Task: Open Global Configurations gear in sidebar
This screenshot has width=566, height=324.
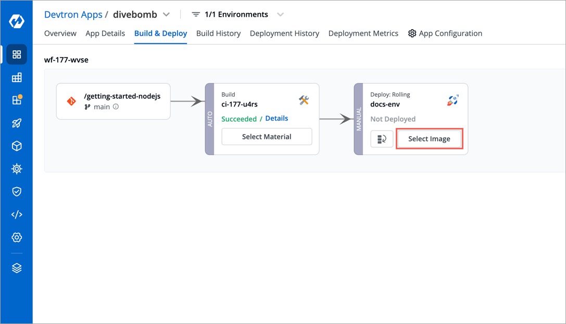Action: tap(17, 238)
